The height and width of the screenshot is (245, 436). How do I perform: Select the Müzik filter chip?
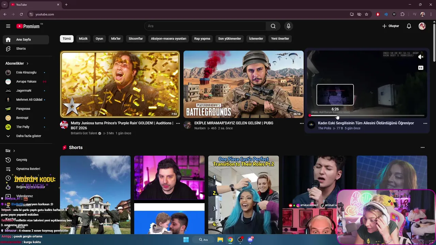pos(83,39)
